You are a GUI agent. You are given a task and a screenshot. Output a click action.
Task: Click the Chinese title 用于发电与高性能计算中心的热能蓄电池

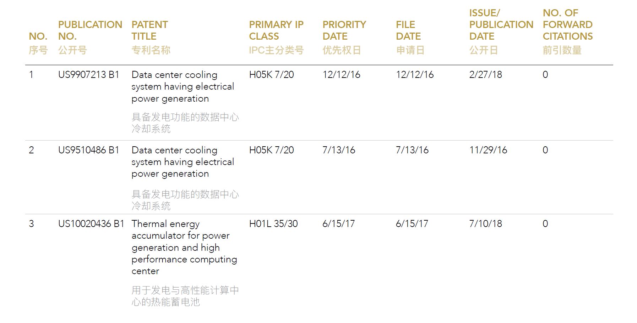(185, 296)
